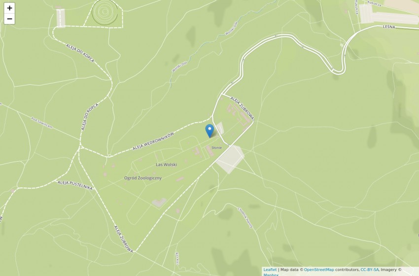Click the Ogród Zoologiczny label

click(x=143, y=178)
